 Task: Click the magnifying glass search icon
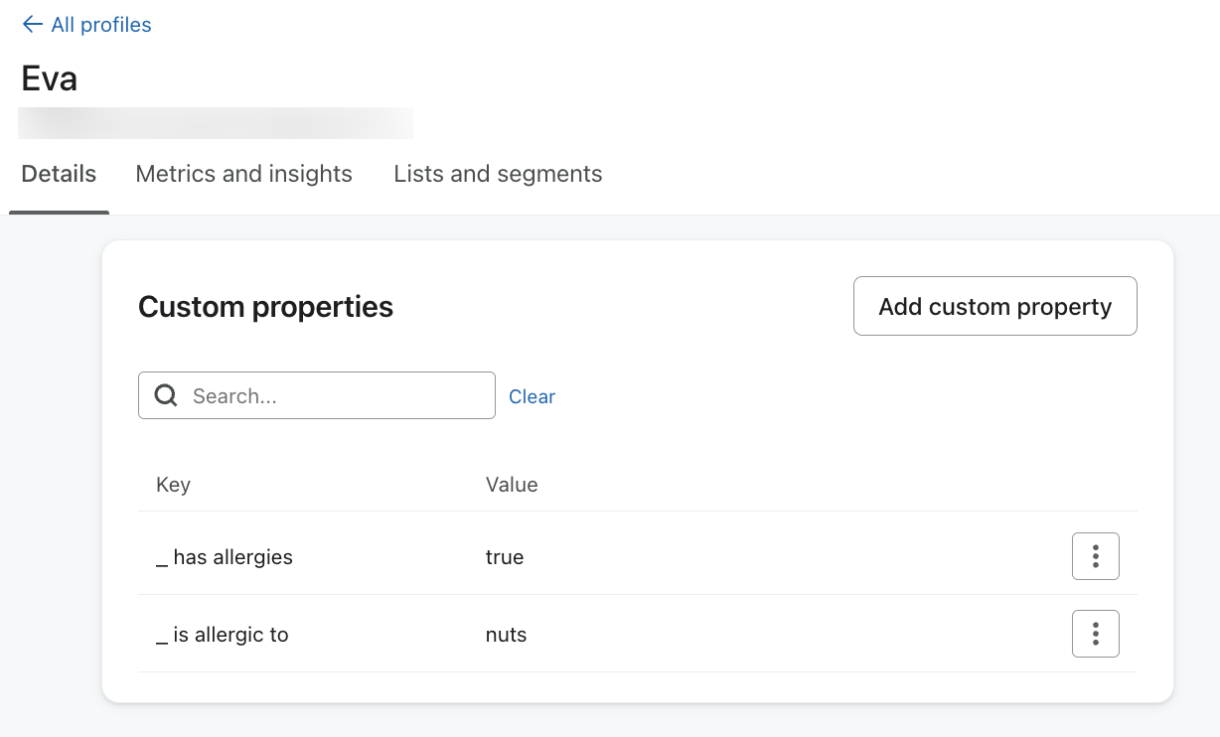pos(167,396)
